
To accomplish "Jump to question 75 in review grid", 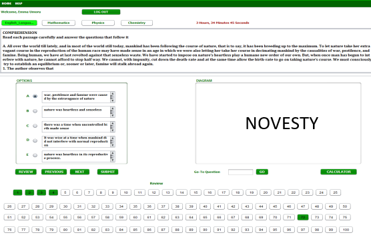I will [345, 218].
